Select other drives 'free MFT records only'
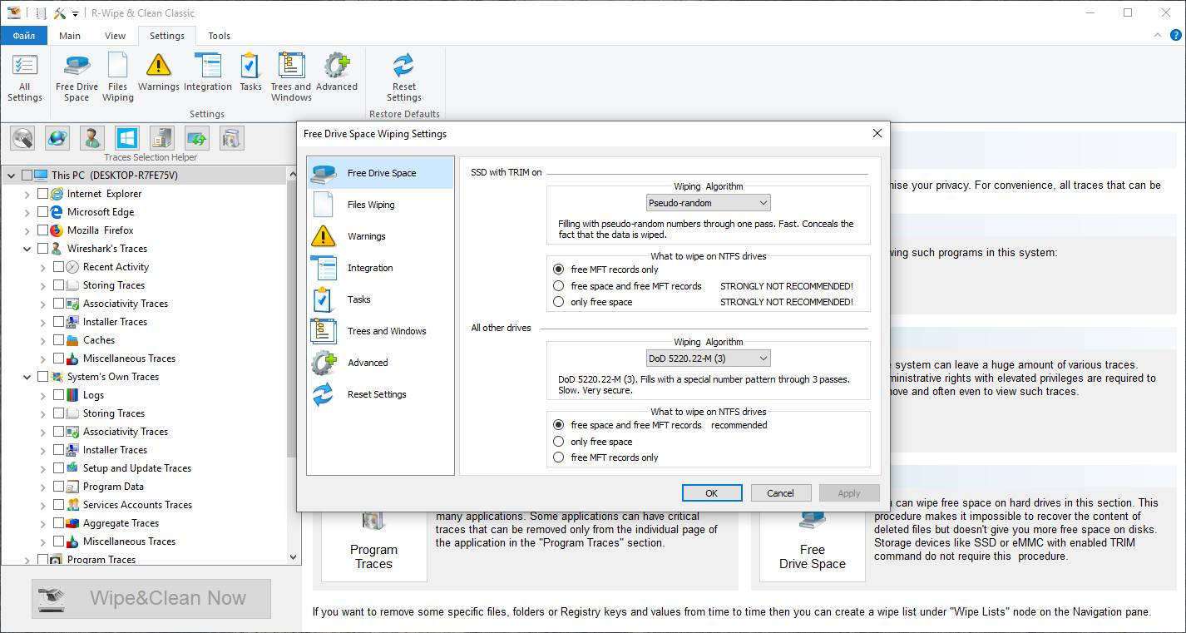This screenshot has height=633, width=1186. tap(559, 457)
